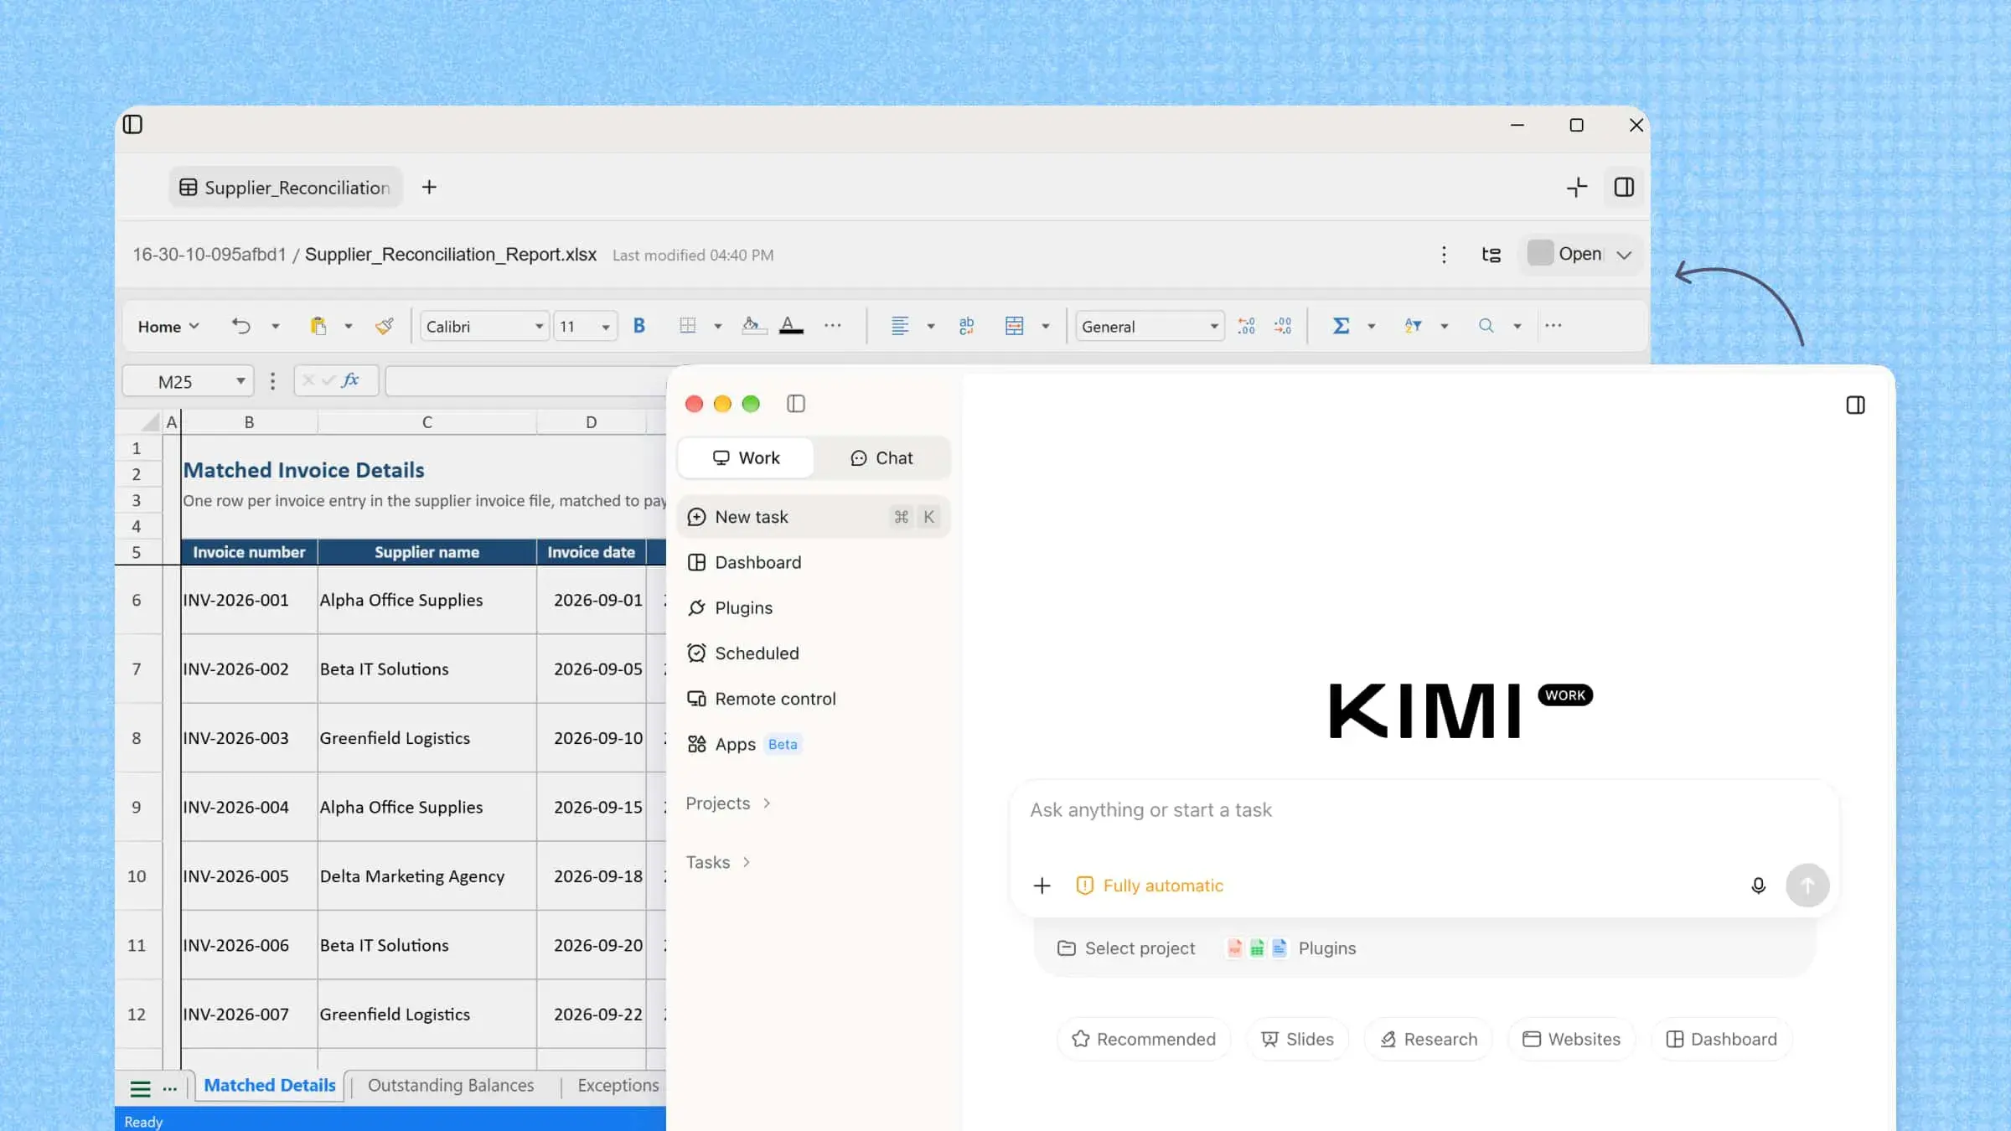Select the format painter brush icon
This screenshot has width=2011, height=1131.
[x=385, y=326]
